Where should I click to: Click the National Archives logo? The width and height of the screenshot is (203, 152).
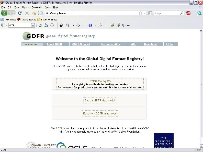164,140
